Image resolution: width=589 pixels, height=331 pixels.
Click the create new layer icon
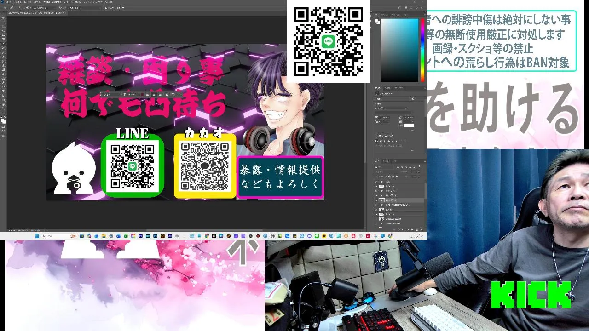pyautogui.click(x=417, y=229)
